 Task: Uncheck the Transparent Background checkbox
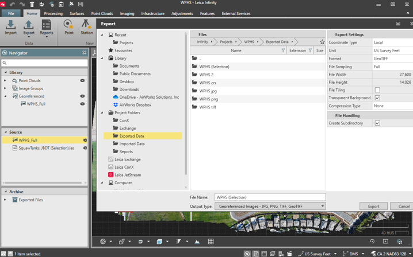pyautogui.click(x=377, y=98)
